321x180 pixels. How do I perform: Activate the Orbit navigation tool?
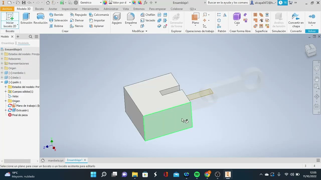click(x=317, y=96)
